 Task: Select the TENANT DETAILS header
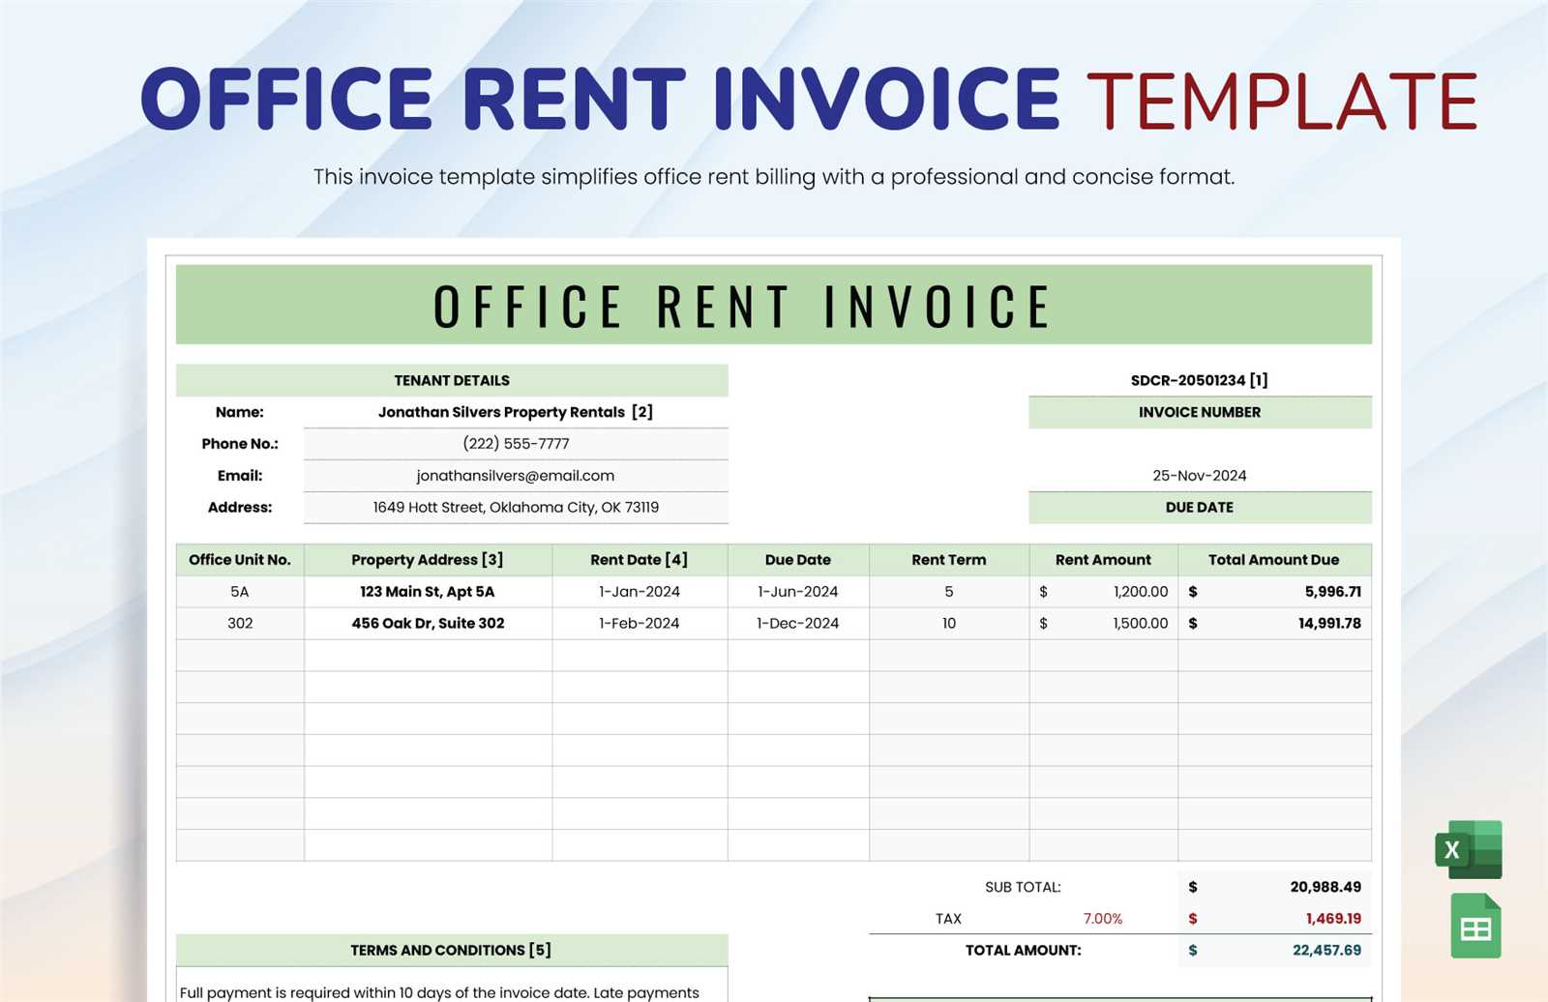pos(452,380)
